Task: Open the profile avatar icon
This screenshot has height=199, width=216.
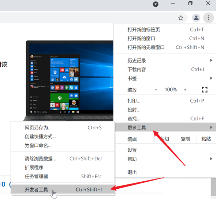Action: pyautogui.click(x=195, y=17)
